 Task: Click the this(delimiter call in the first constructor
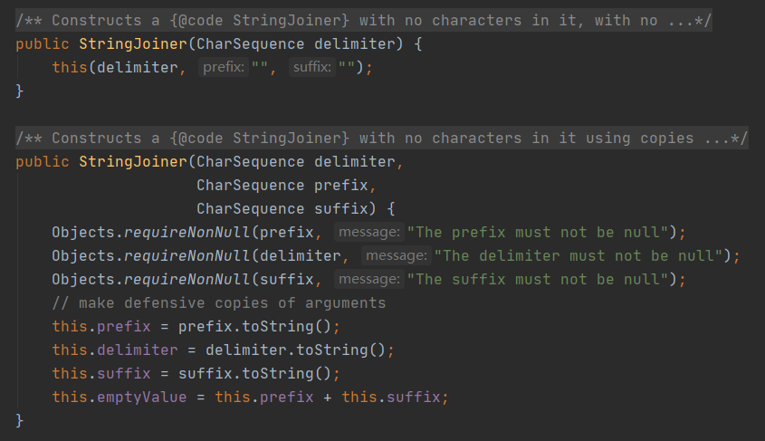click(x=115, y=67)
